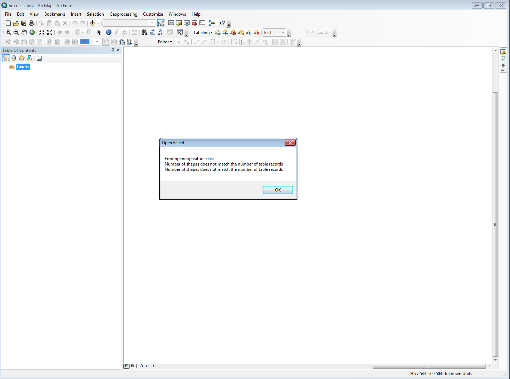
Task: Open the Labeling dropdown menu
Action: click(203, 33)
